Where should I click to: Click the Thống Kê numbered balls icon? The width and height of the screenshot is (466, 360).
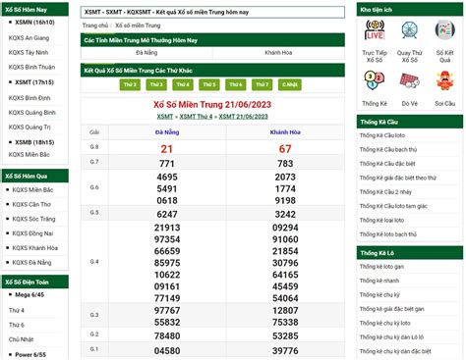coord(375,80)
